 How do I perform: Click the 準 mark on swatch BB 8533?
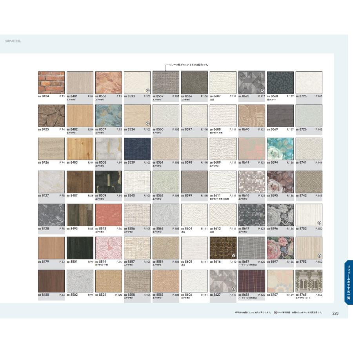148,90
